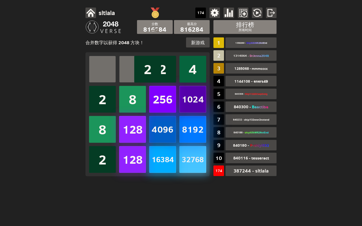Screen dimensions: 362x226
Task: Click the 4 tile
Action: (x=193, y=69)
